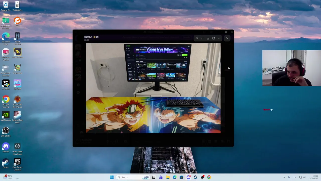Open Learn about this picture icon

click(x=17, y=149)
